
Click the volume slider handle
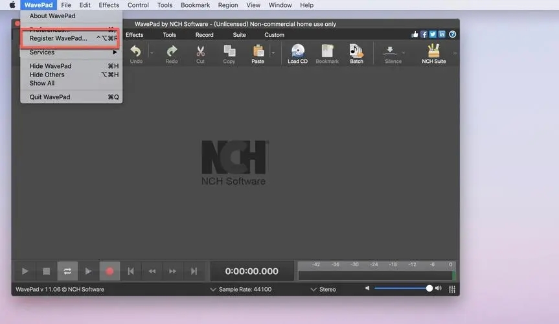tap(429, 288)
